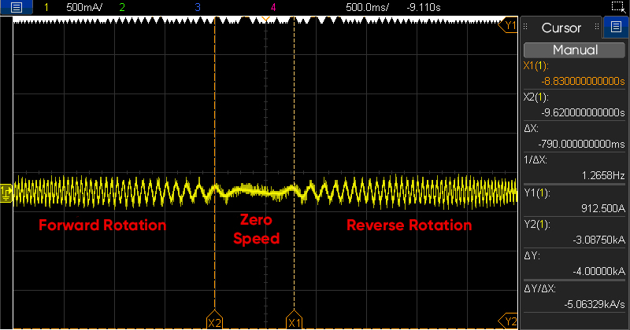
Task: Open the Cursor panel list icon
Action: tap(616, 28)
